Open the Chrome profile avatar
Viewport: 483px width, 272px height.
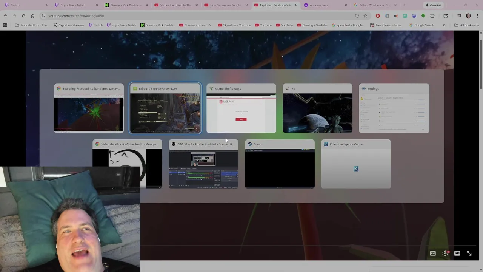point(468,16)
